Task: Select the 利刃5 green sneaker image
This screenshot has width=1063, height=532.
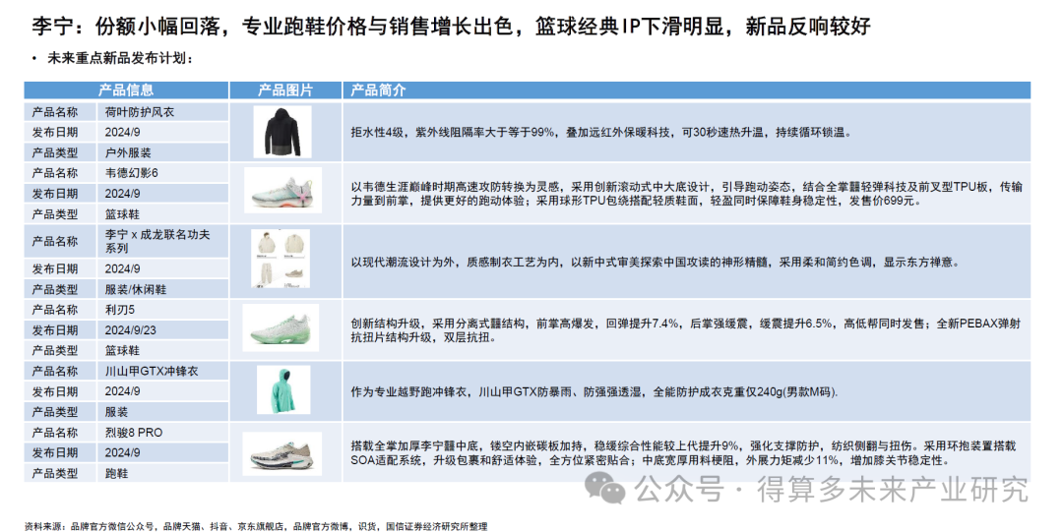Action: pyautogui.click(x=280, y=327)
